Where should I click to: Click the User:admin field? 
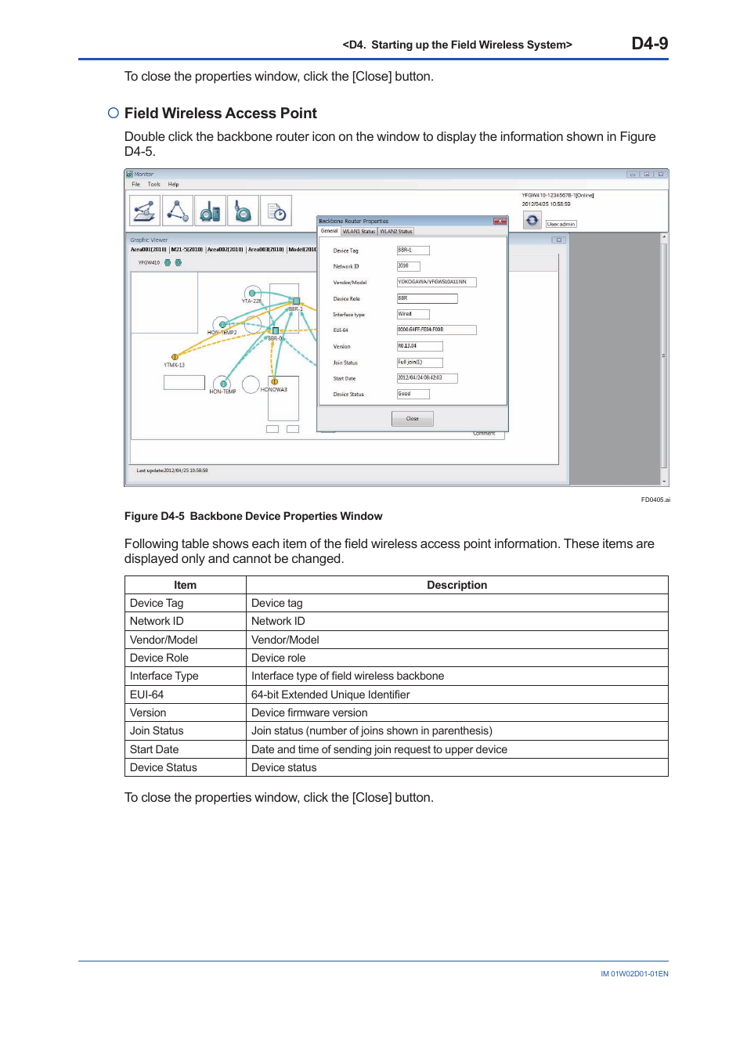(561, 224)
